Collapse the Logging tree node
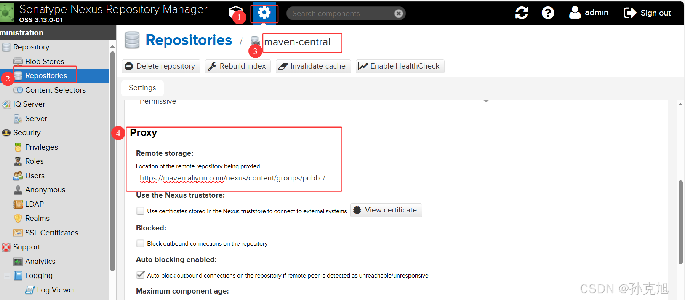 tap(7, 276)
